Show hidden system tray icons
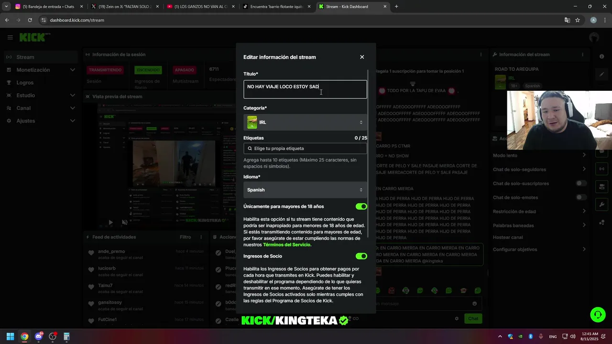This screenshot has width=612, height=344. tap(500, 336)
